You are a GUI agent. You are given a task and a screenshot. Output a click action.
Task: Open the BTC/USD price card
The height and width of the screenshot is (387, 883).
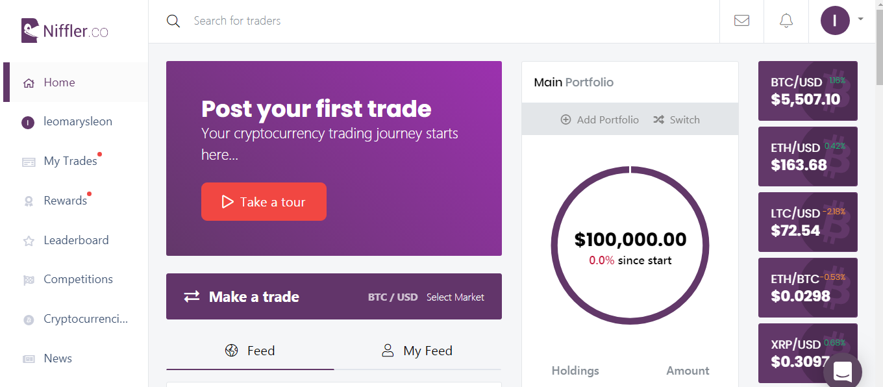click(x=808, y=91)
